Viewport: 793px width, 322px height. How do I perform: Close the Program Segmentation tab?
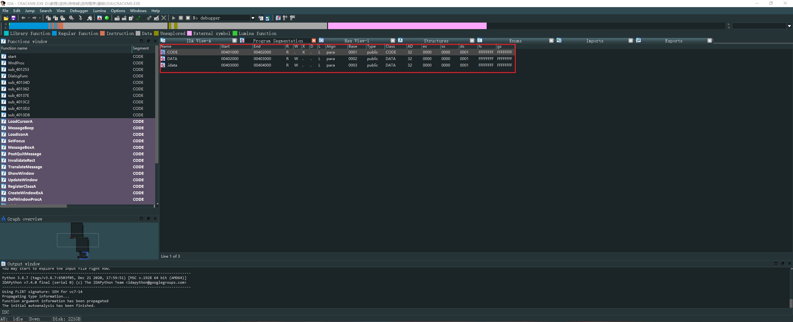pos(314,41)
